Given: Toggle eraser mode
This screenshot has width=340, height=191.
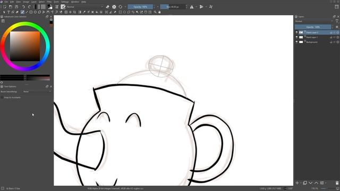Looking at the screenshot, I should pyautogui.click(x=107, y=7).
